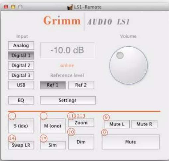The height and width of the screenshot is (161, 169).
Task: Close the LS1-Remote window
Action: click(x=6, y=7)
